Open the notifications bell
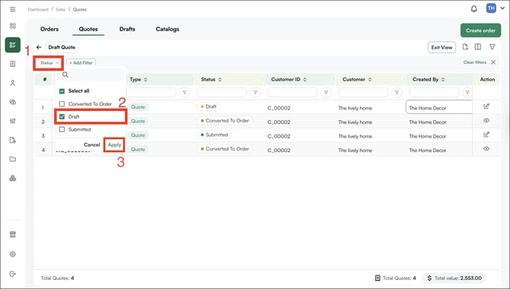Image resolution: width=510 pixels, height=289 pixels. point(473,9)
